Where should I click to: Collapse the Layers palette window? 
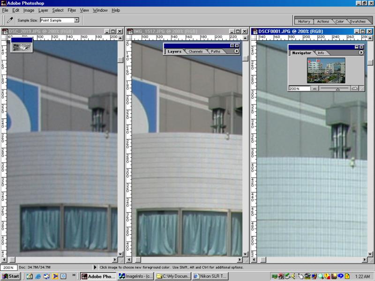[232, 45]
